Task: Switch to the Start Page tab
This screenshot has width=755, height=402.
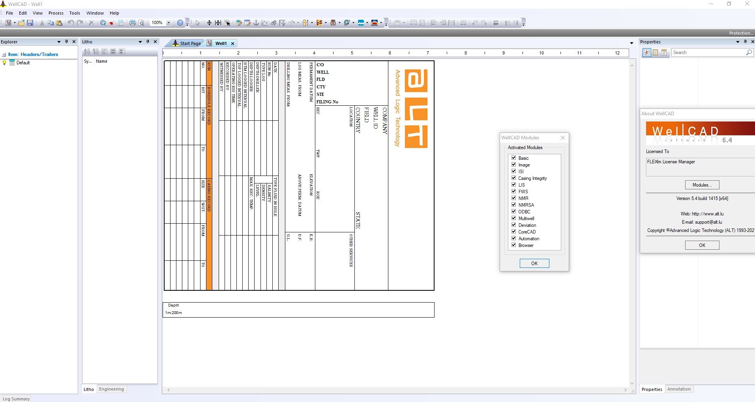Action: (x=187, y=43)
